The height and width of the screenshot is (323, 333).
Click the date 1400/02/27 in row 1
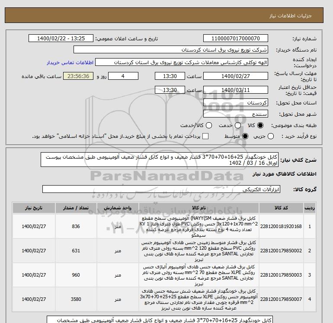[x=34, y=226]
